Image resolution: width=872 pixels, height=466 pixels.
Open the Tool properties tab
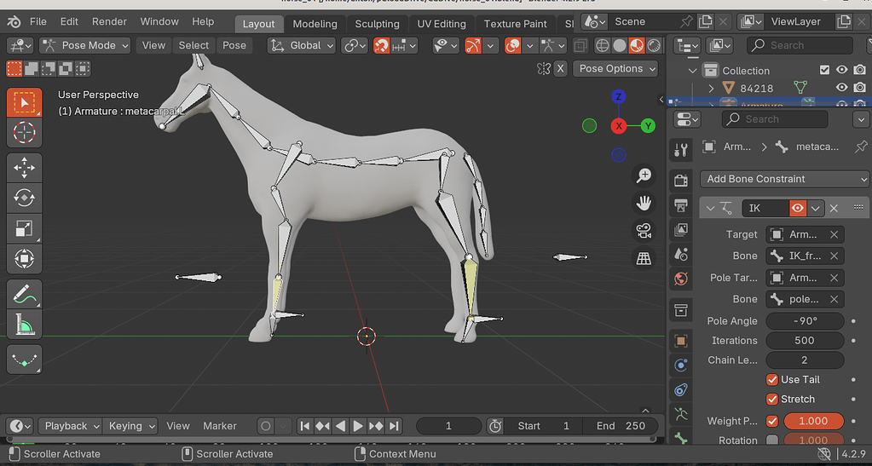click(x=681, y=149)
